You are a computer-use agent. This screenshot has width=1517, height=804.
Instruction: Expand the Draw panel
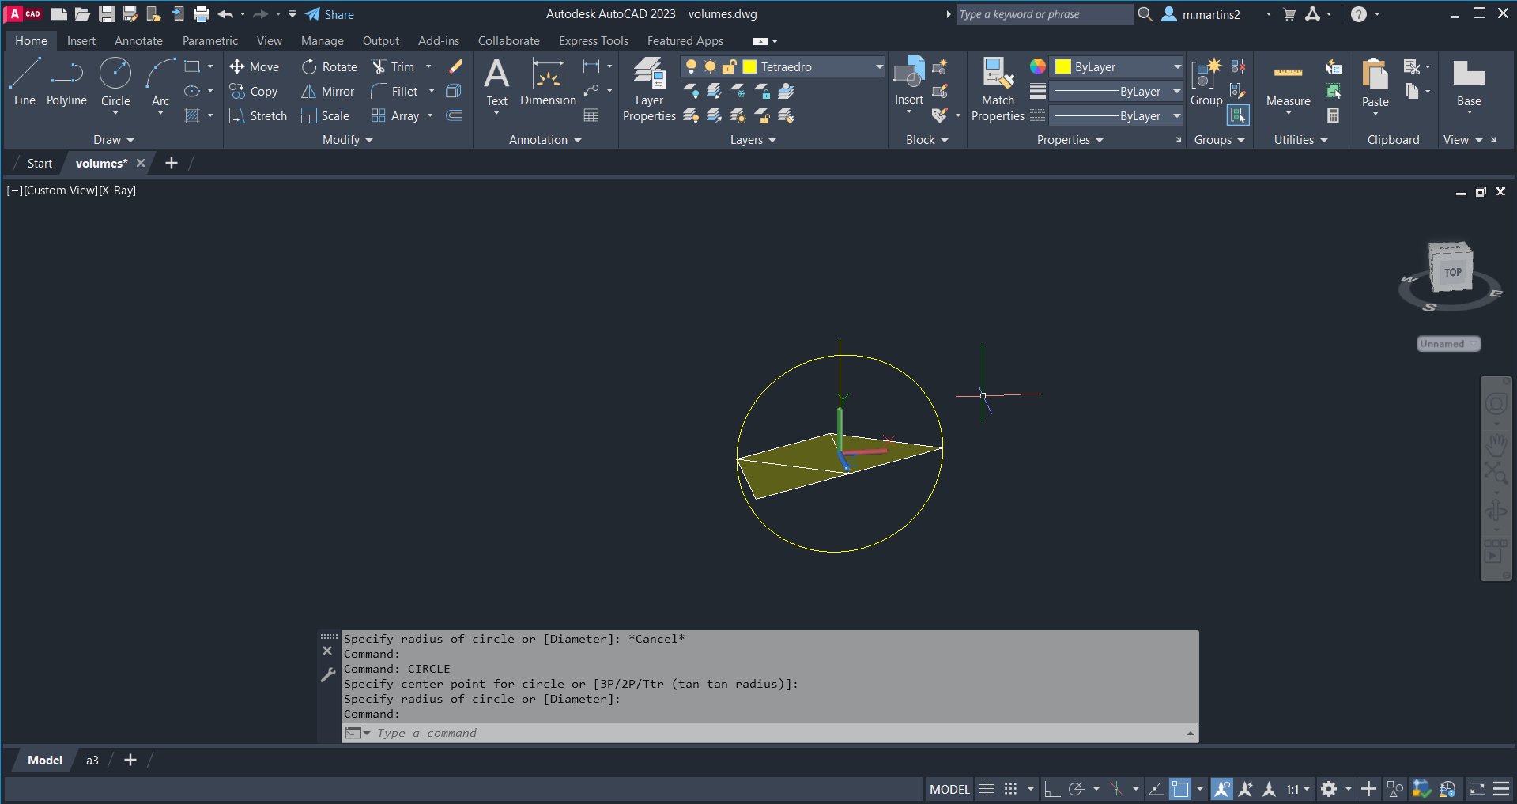[114, 140]
